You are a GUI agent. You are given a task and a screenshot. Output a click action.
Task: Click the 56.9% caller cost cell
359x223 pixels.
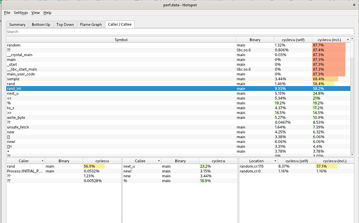pos(102,166)
